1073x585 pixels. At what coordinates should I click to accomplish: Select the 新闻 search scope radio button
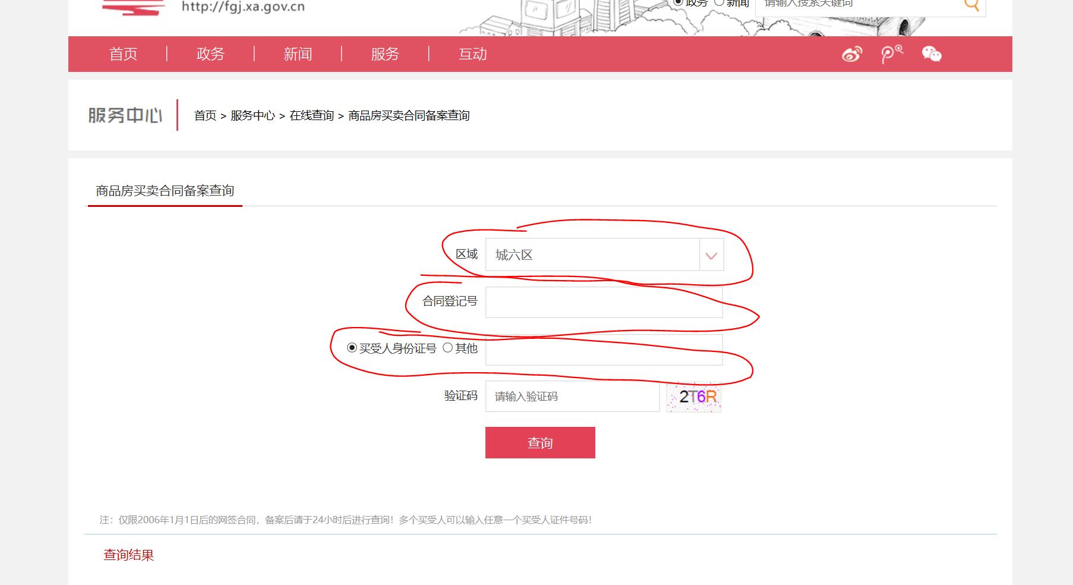(718, 2)
